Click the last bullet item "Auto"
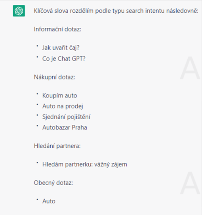202x215 pixels. pos(49,201)
